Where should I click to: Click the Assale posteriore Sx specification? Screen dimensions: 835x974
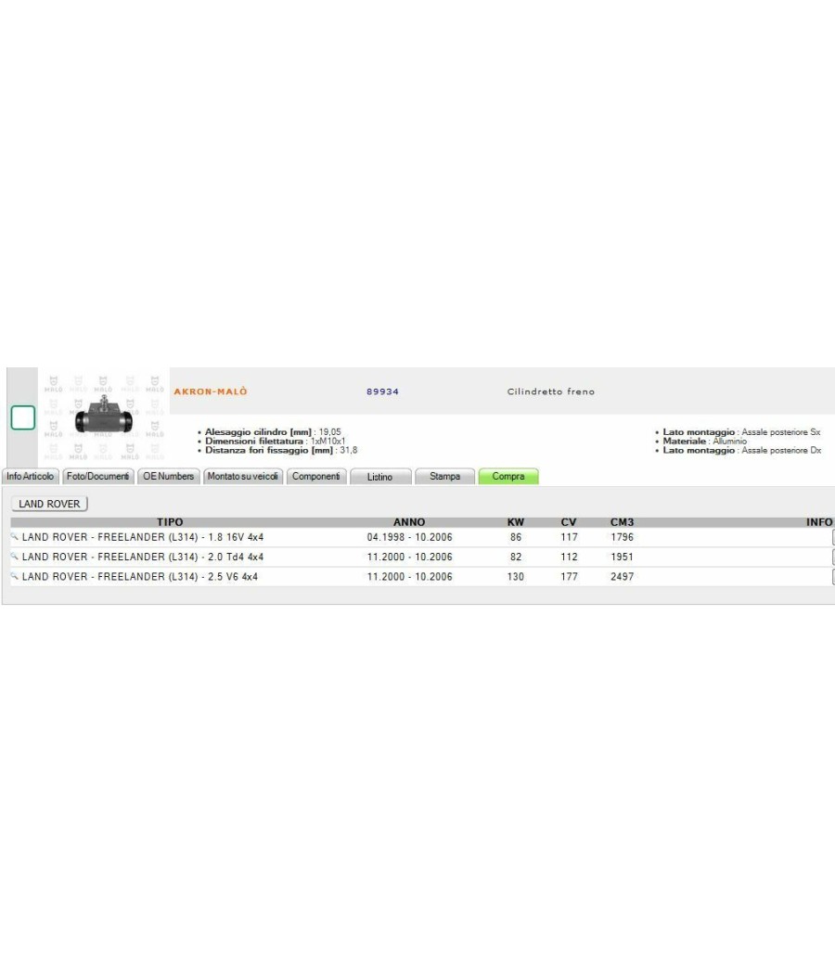(x=742, y=431)
